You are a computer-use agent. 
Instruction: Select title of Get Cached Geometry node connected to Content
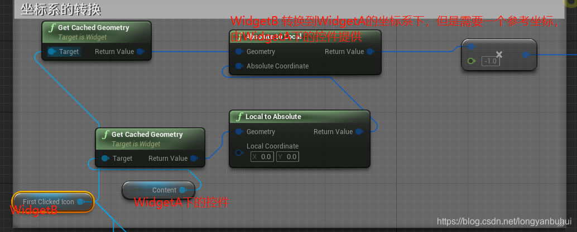click(x=147, y=134)
